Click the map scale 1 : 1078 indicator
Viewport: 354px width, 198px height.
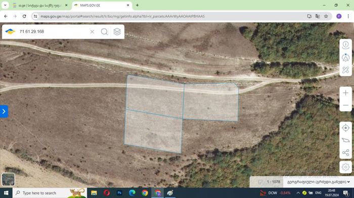[274, 182]
